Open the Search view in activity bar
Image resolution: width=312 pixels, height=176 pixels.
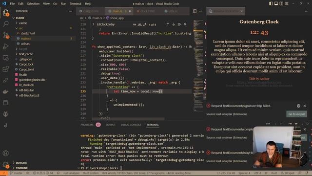5,24
